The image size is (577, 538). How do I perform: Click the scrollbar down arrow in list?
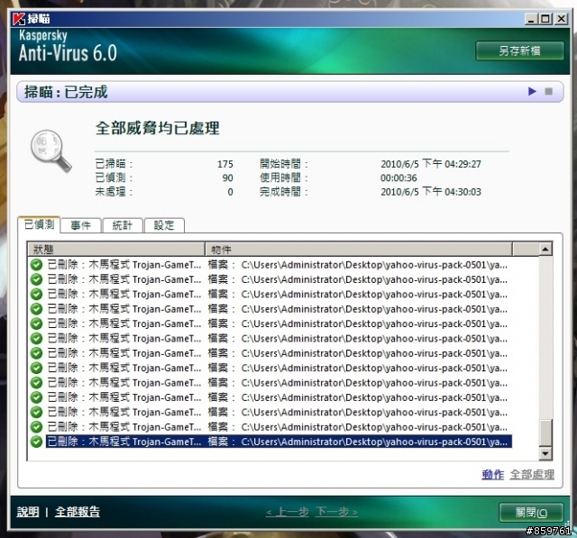545,453
